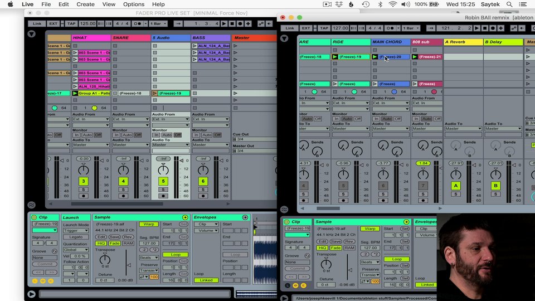
Task: Open Envelopes box options arrow in left clip view
Action: click(245, 217)
